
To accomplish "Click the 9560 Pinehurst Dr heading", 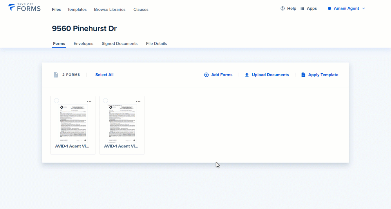I will (84, 28).
